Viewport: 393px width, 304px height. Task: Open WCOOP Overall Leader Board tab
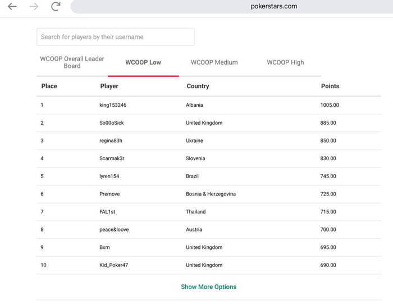pyautogui.click(x=72, y=62)
